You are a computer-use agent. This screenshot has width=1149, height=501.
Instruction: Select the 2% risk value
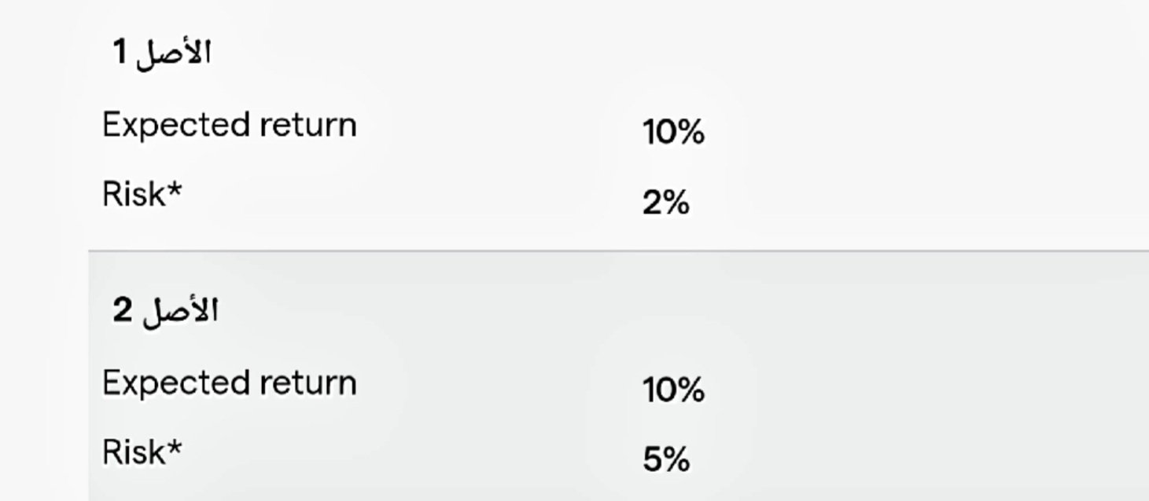point(666,203)
